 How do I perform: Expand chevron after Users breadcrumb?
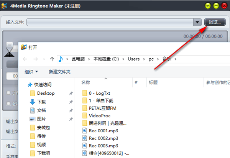click(x=144, y=59)
